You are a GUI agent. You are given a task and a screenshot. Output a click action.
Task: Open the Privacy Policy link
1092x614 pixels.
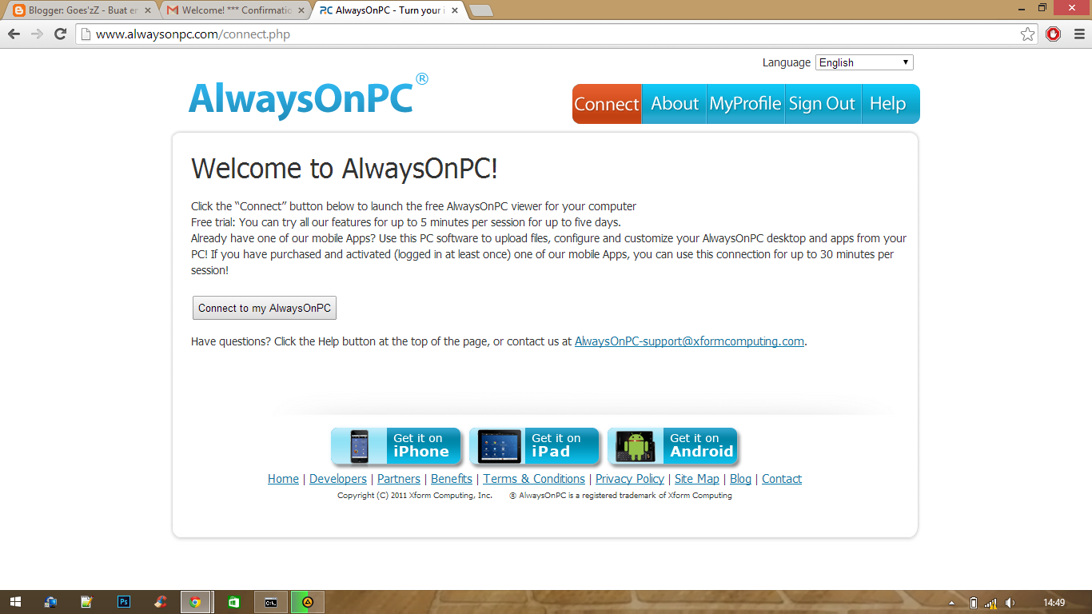click(630, 479)
